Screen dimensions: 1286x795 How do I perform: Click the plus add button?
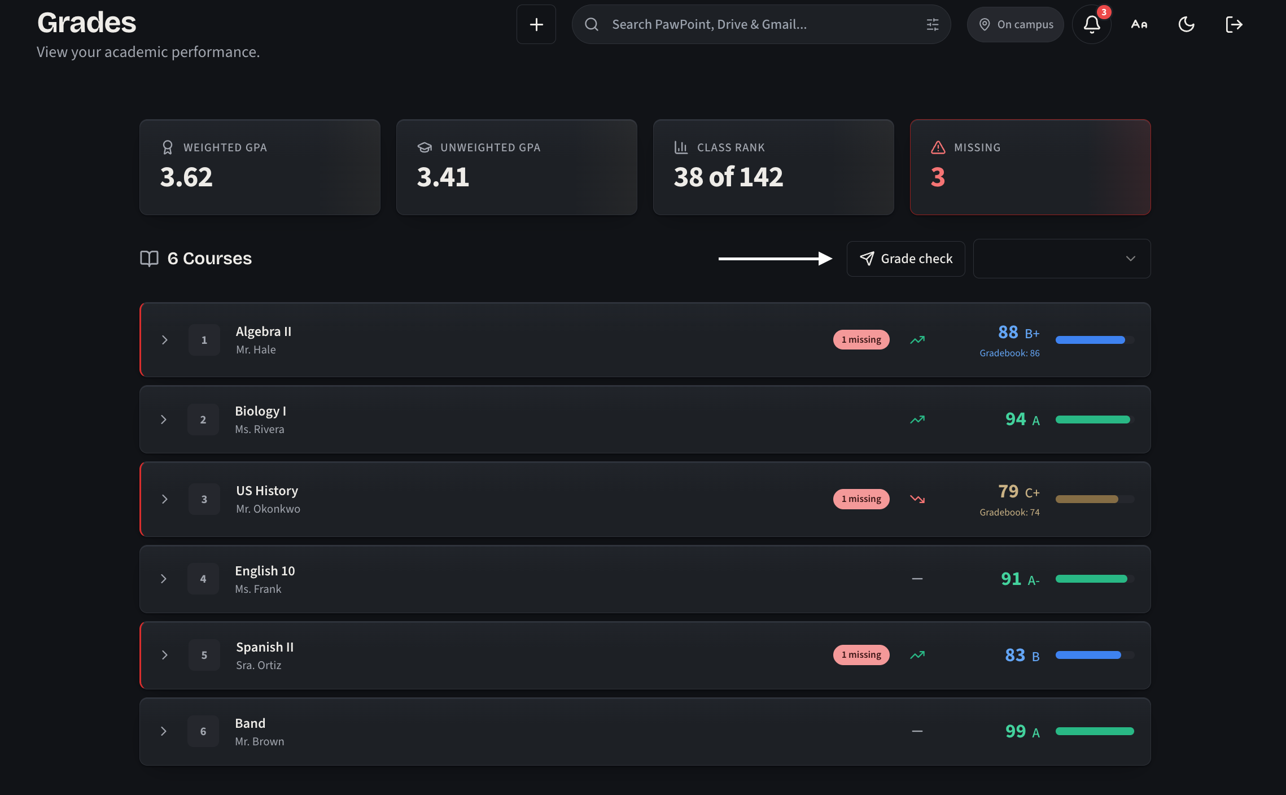click(536, 24)
